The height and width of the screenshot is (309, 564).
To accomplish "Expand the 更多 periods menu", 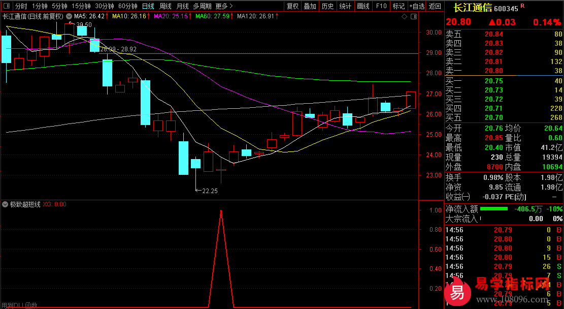I will [224, 6].
